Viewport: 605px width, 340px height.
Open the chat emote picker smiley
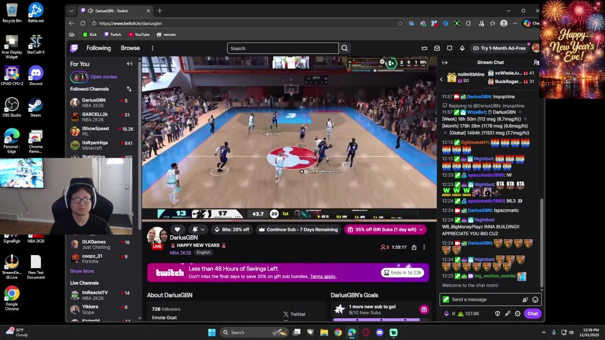[535, 299]
